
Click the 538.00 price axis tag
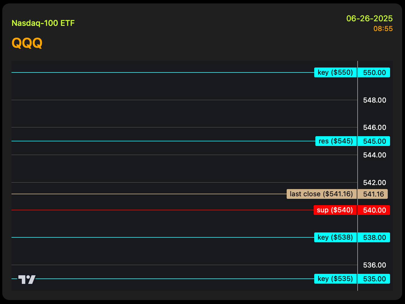tap(374, 237)
